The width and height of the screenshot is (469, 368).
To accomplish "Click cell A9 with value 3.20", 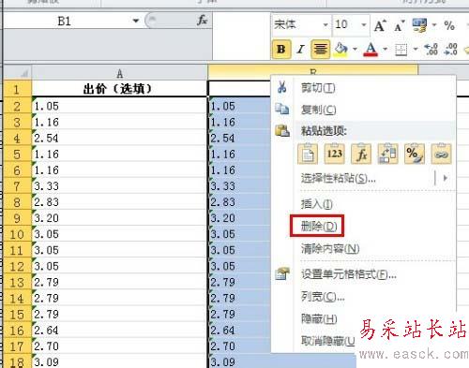I will point(119,217).
